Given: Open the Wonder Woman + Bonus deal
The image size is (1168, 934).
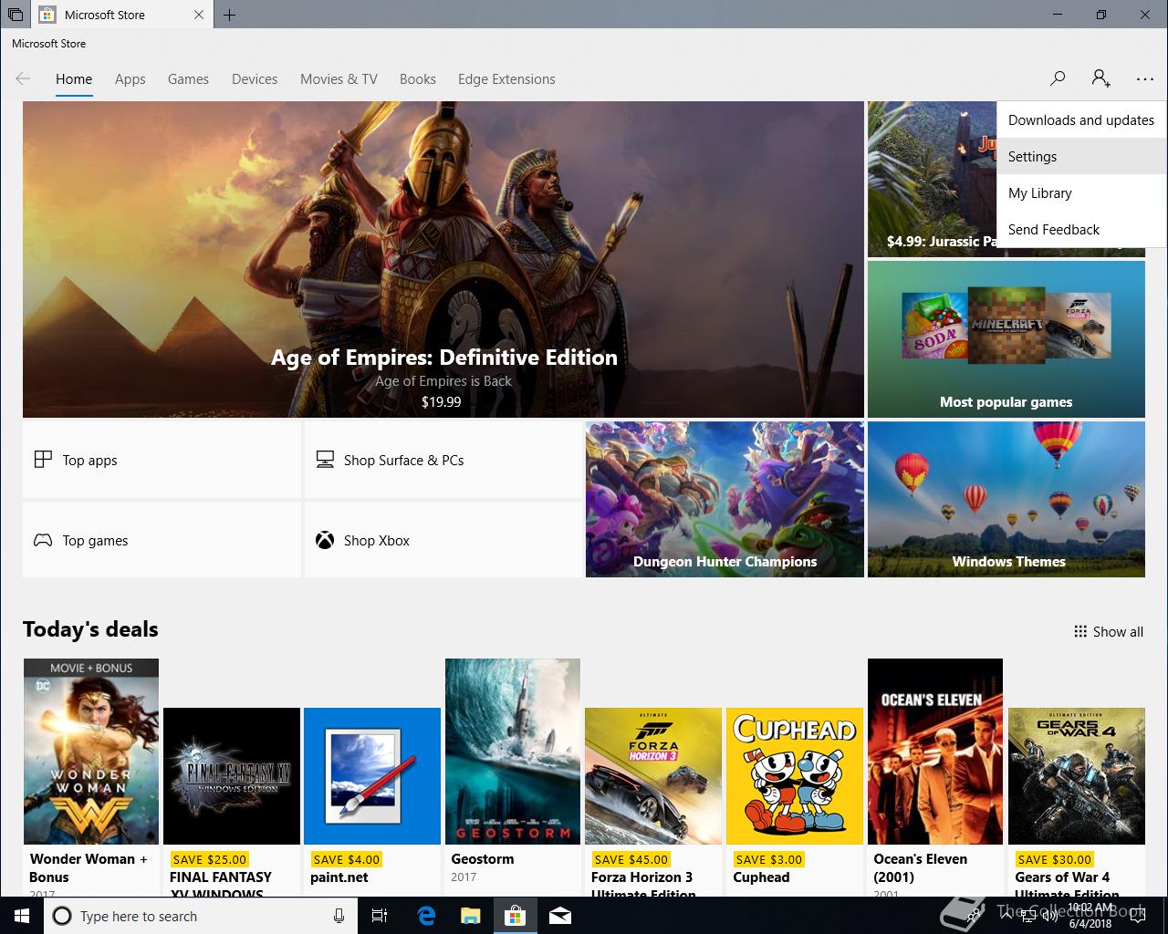Looking at the screenshot, I should tap(91, 778).
